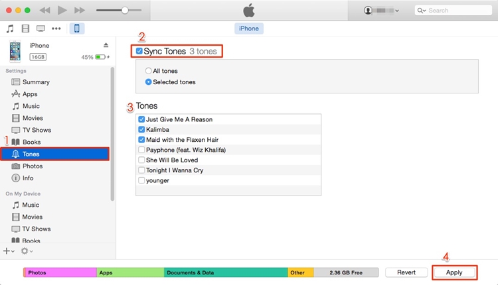Image resolution: width=498 pixels, height=285 pixels.
Task: Open the gear actions menu
Action: (27, 251)
